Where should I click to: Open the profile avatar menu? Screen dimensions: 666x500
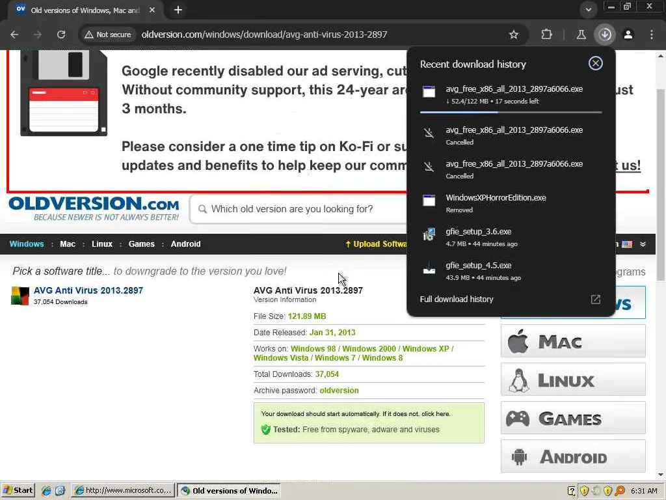[x=628, y=35]
